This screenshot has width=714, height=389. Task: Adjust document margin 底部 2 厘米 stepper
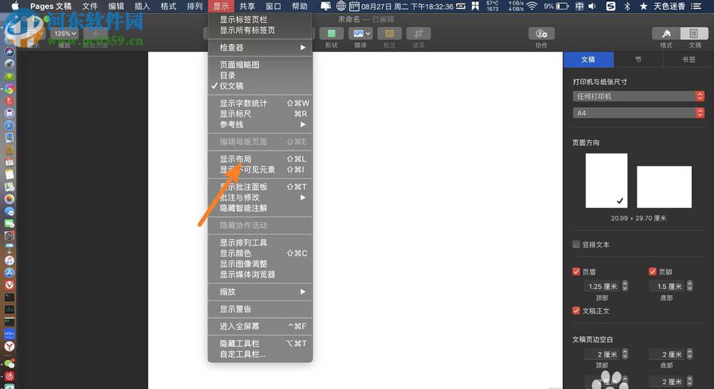[x=690, y=354]
